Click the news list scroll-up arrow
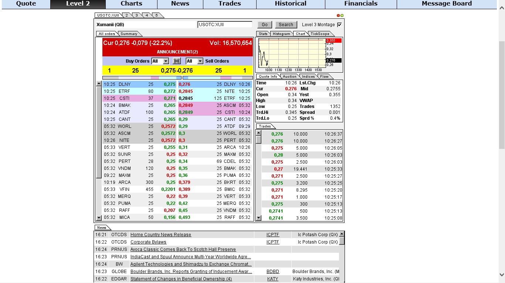Image resolution: width=505 pixels, height=283 pixels. 342,234
